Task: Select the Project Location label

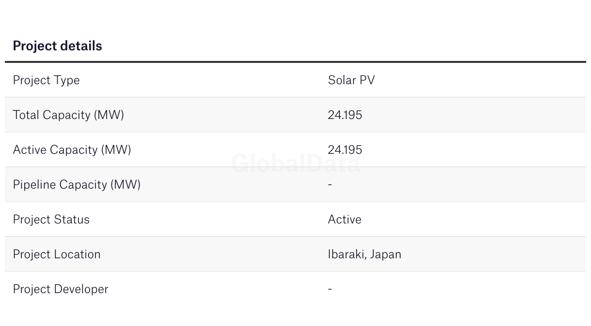Action: coord(57,254)
